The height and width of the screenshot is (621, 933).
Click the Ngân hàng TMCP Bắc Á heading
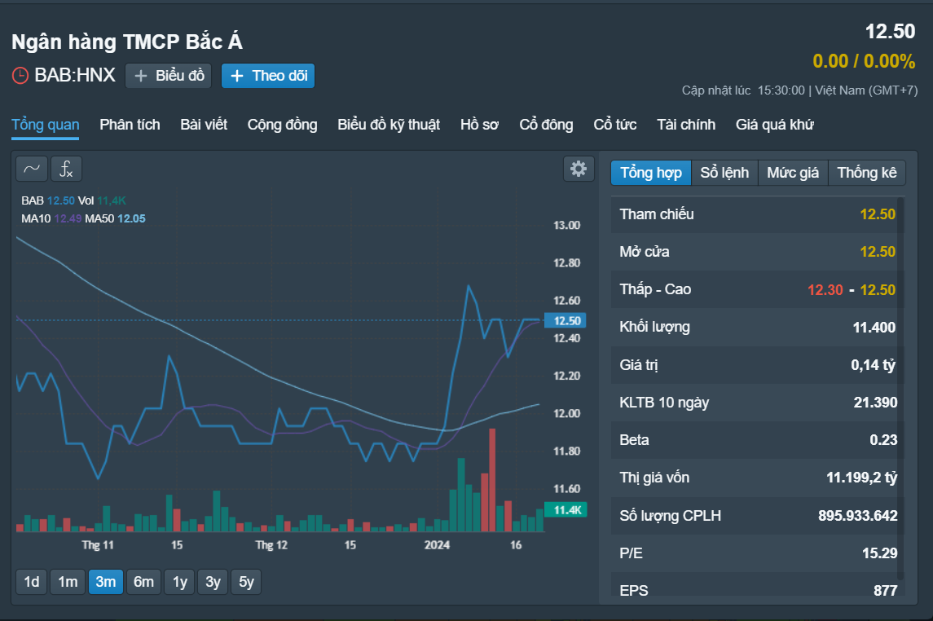[127, 42]
